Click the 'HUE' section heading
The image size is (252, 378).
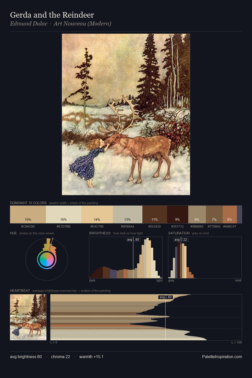13,233
